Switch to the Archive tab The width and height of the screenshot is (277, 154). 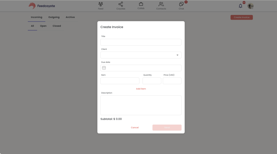(70, 17)
